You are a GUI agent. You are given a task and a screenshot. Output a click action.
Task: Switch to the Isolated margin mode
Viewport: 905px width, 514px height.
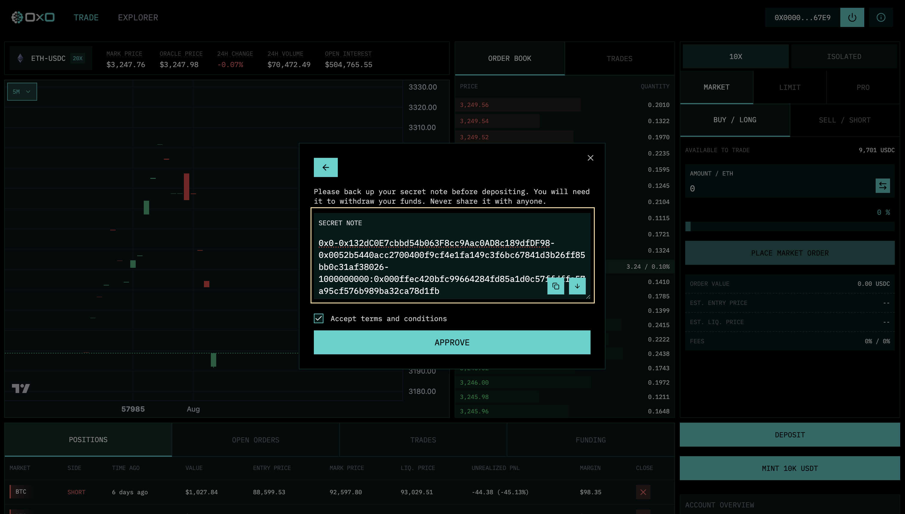point(844,57)
